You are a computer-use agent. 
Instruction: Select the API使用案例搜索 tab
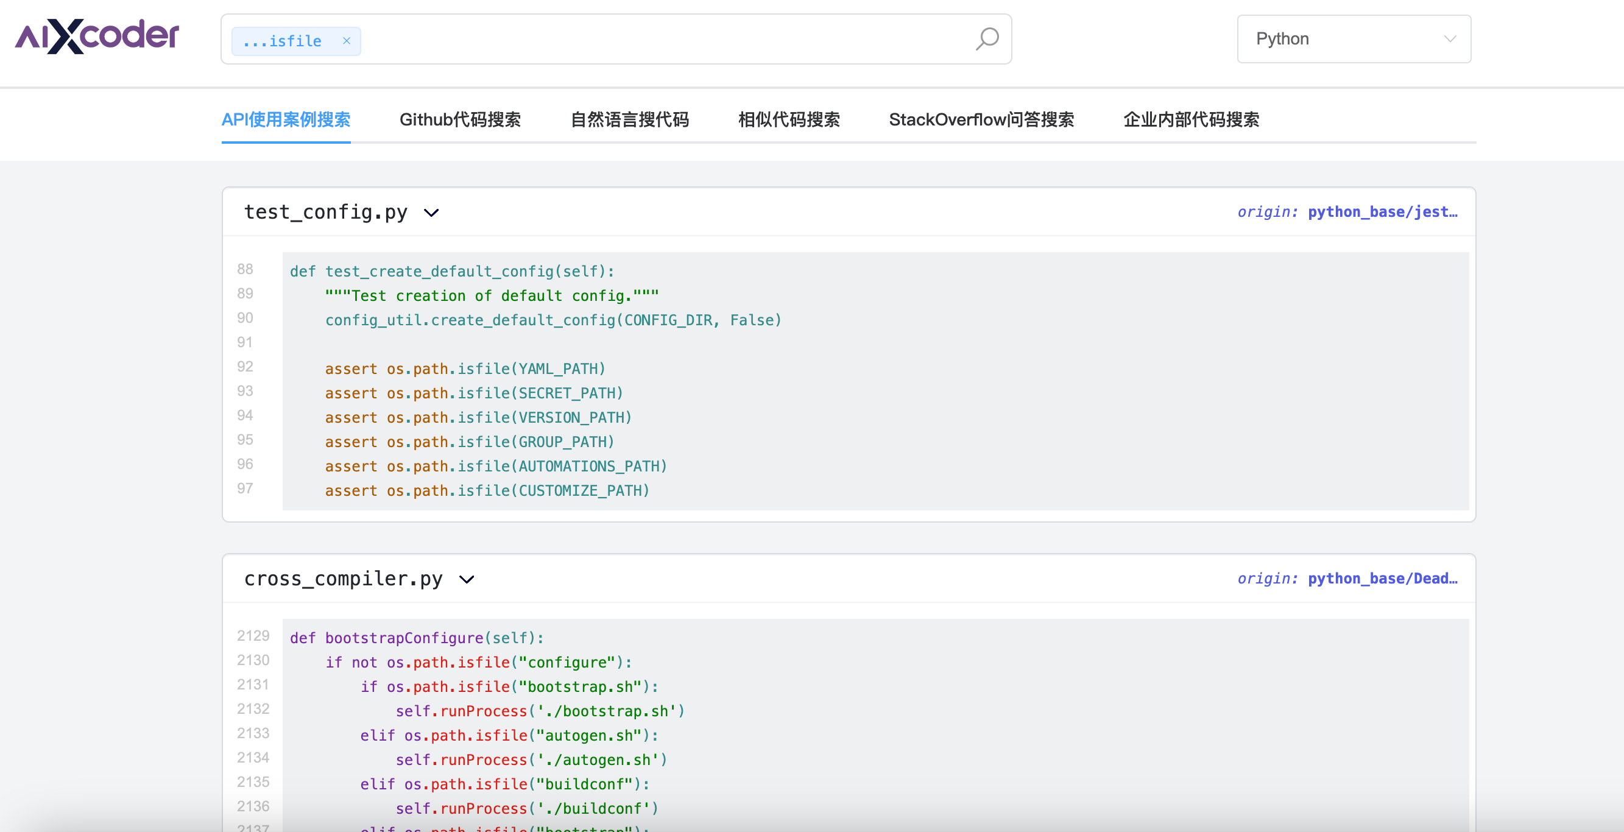pyautogui.click(x=286, y=121)
